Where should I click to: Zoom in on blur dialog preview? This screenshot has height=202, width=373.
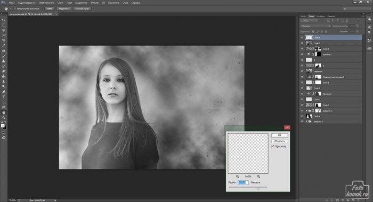[x=258, y=176]
